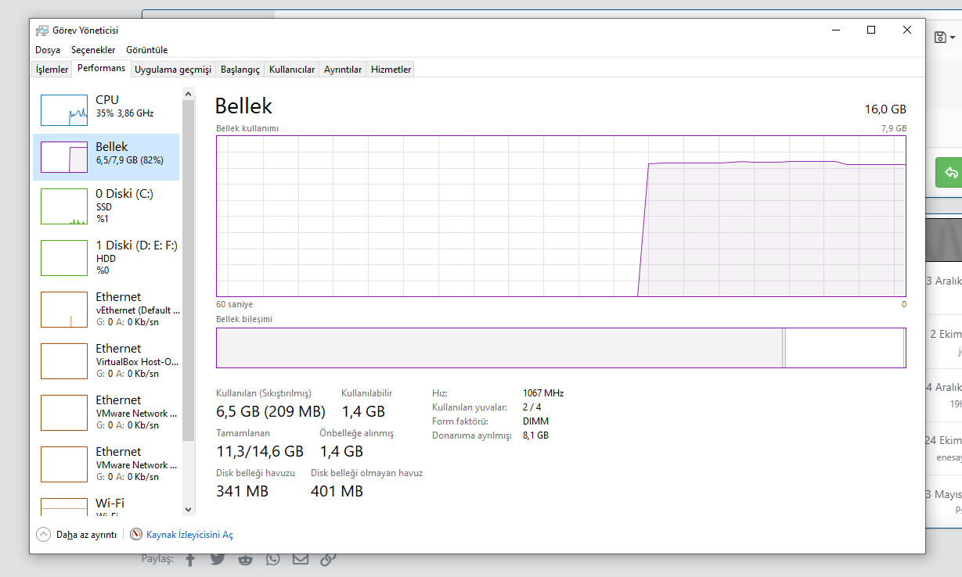
Task: Click the Kullanılabilir 1,4 GB value
Action: click(363, 411)
